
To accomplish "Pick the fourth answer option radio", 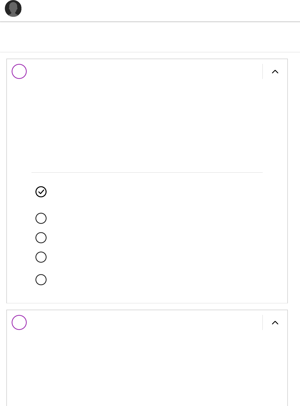I will [x=41, y=257].
